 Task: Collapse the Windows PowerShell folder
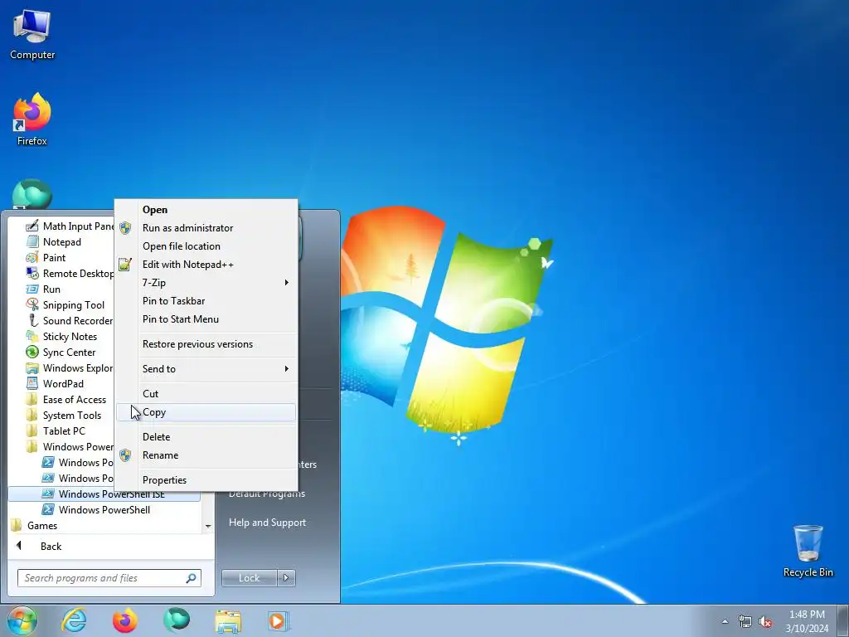[x=69, y=446]
